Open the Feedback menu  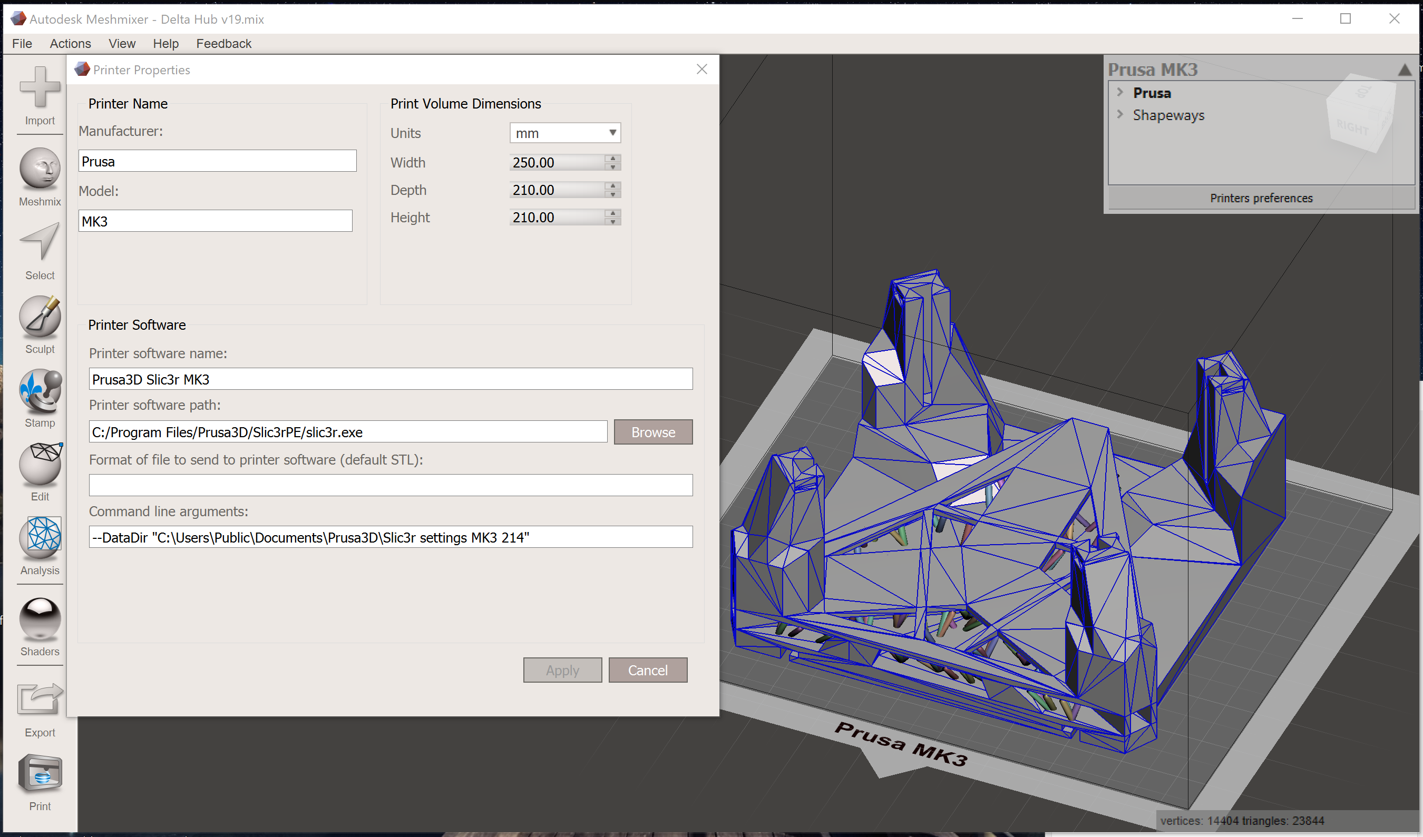tap(223, 44)
